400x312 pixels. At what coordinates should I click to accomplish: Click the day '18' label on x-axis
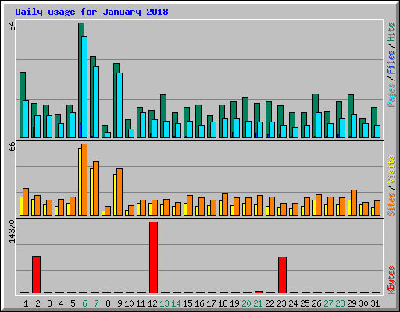[223, 303]
